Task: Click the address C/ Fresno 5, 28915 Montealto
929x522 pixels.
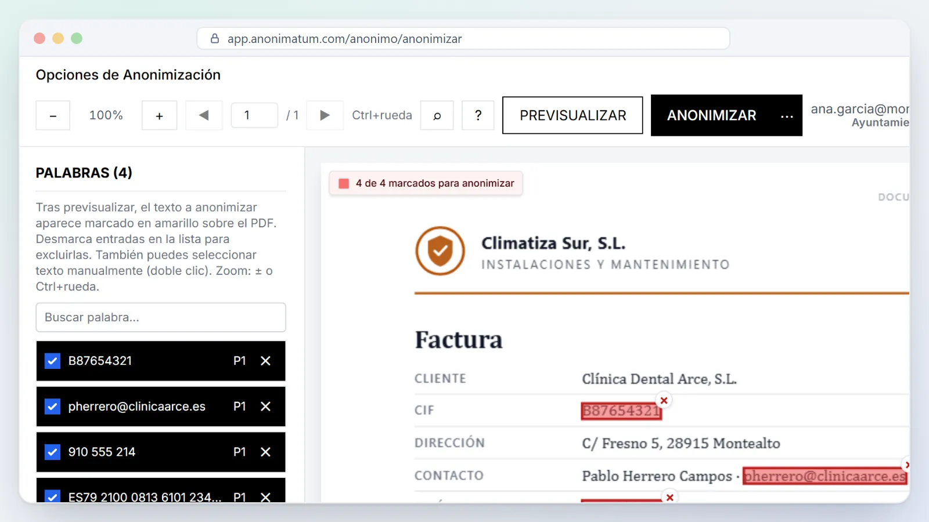Action: (x=681, y=444)
